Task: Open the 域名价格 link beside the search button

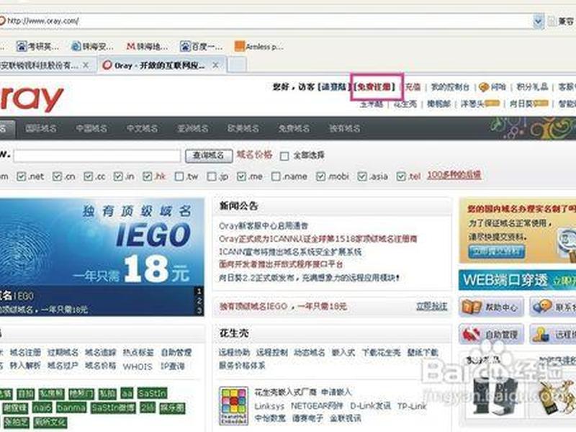Action: pyautogui.click(x=254, y=155)
